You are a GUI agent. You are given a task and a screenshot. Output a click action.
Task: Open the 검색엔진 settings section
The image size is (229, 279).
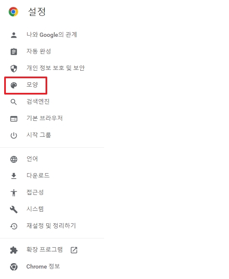(x=38, y=102)
